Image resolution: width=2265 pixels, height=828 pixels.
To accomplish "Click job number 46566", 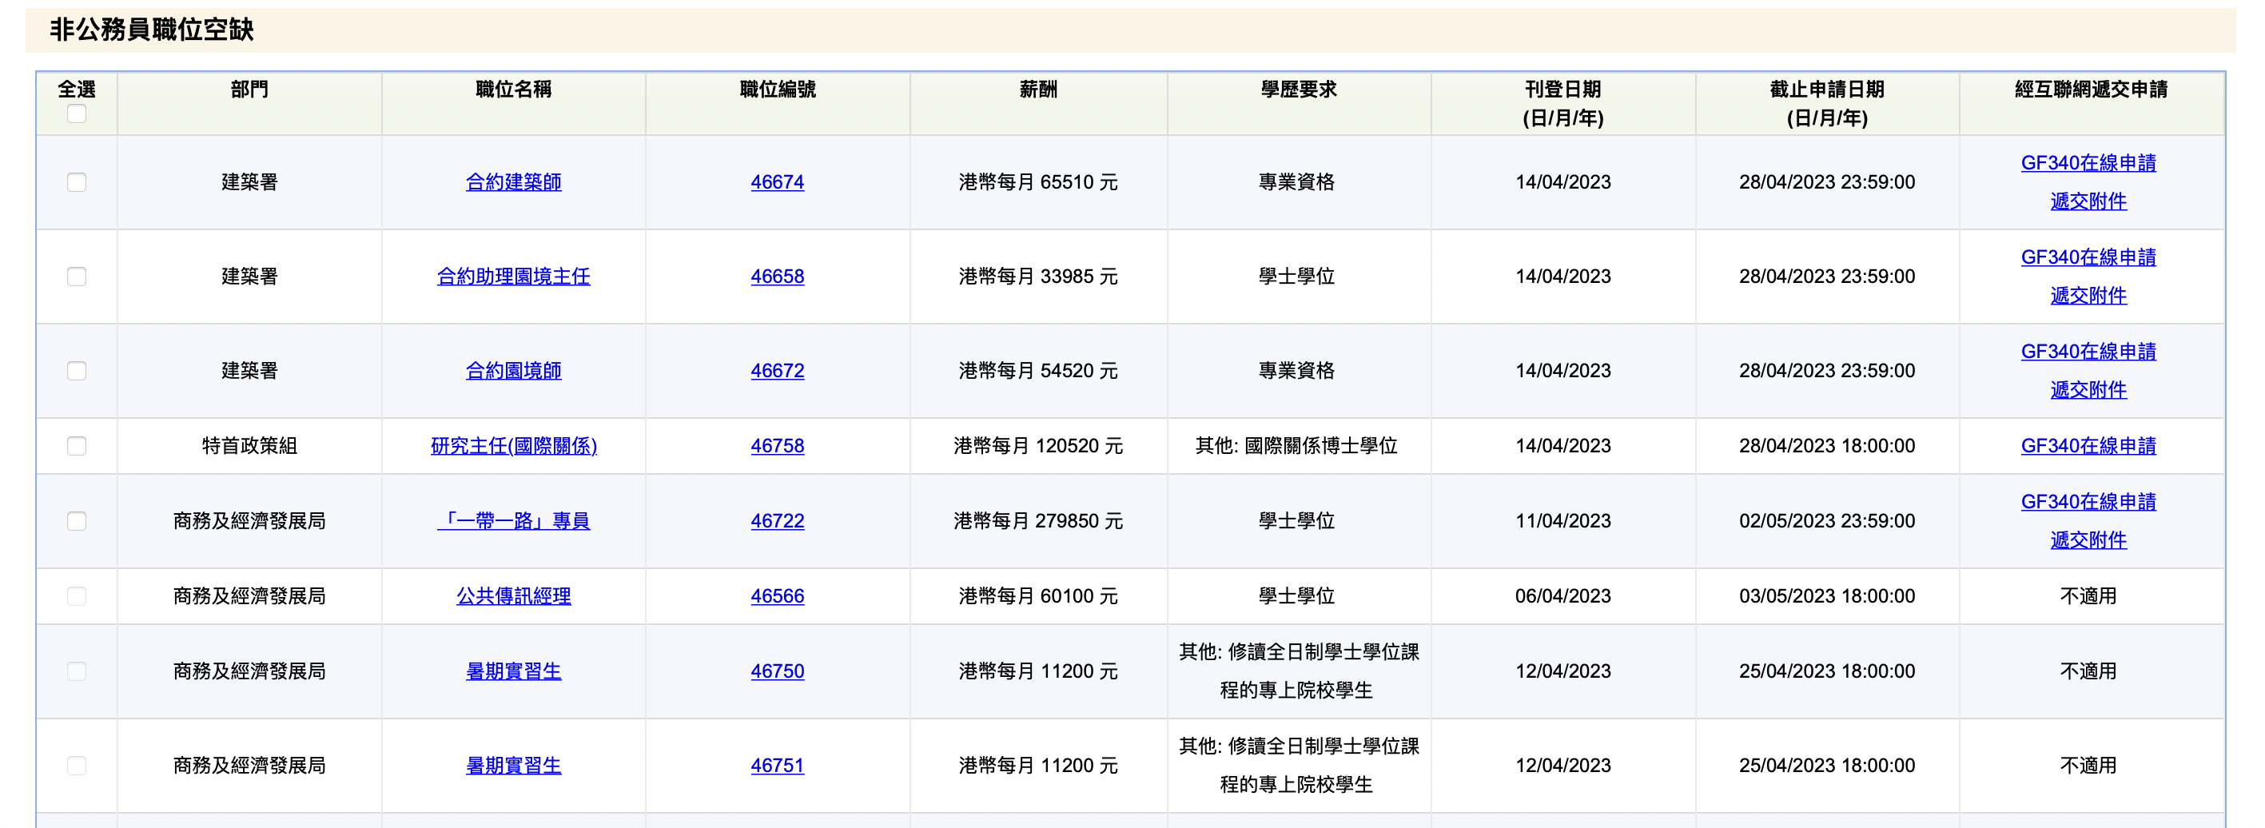I will pyautogui.click(x=778, y=596).
